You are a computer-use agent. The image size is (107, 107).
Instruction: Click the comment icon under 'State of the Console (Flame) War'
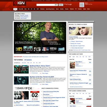[x=43, y=93]
